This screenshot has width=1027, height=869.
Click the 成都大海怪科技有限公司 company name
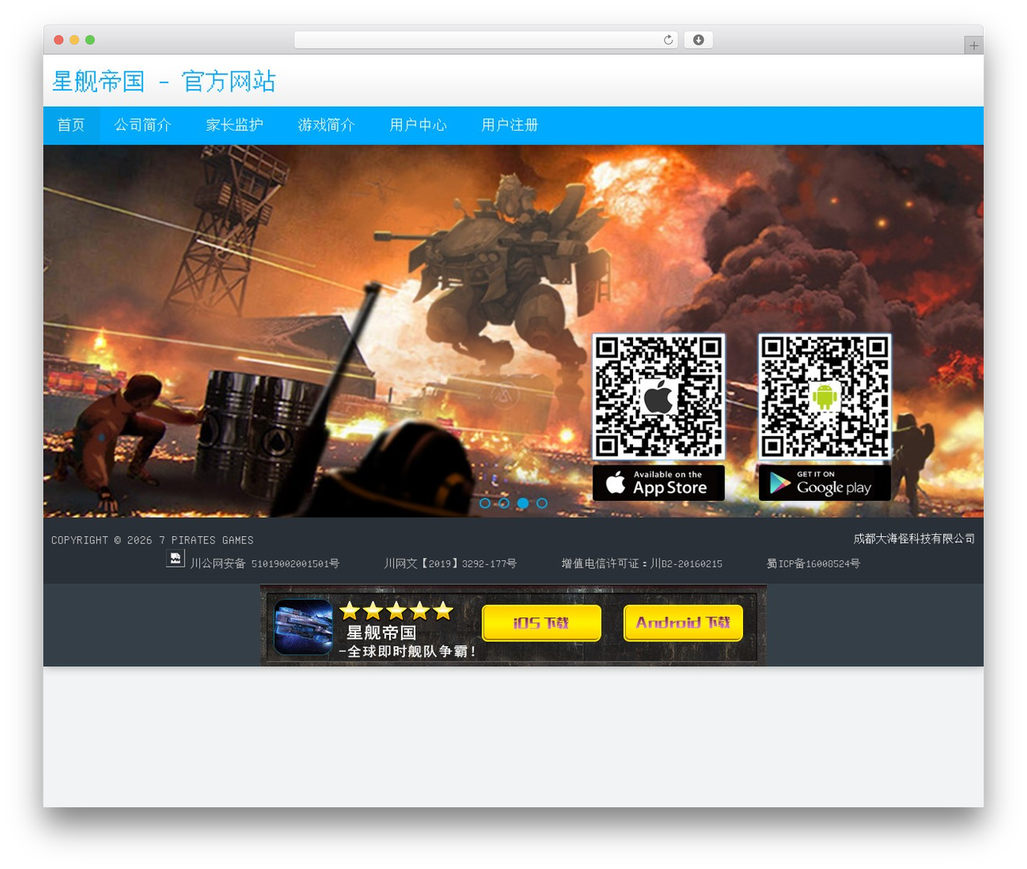click(915, 539)
